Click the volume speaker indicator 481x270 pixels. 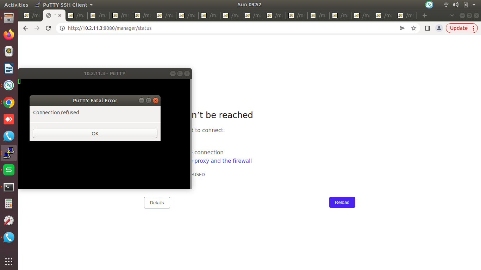[456, 5]
